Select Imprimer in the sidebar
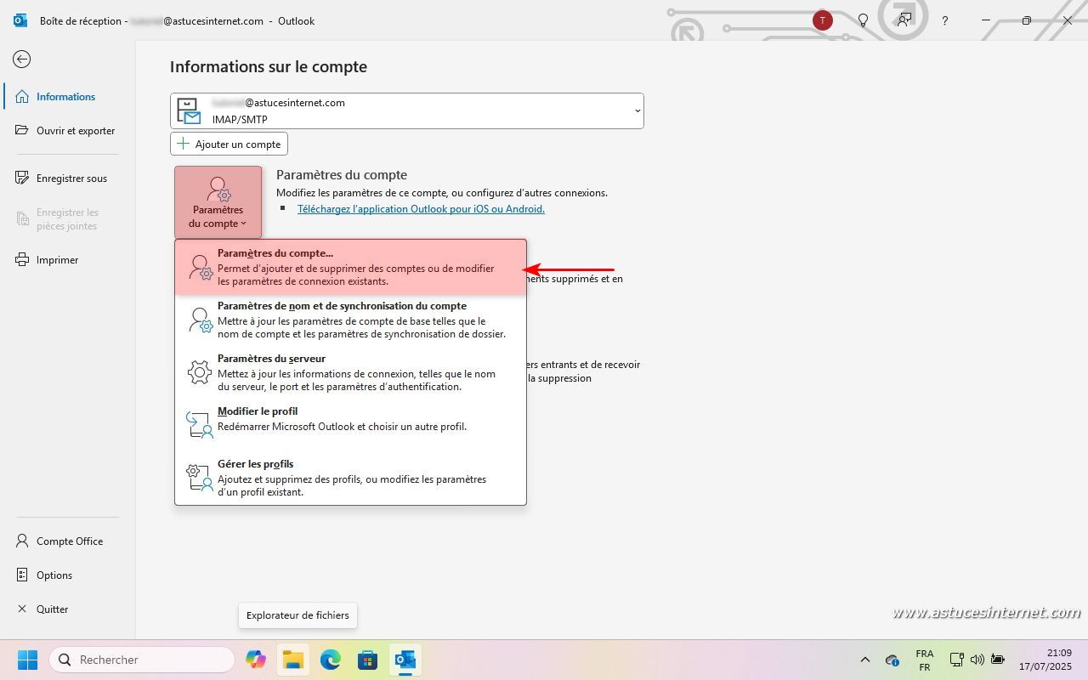This screenshot has height=680, width=1088. tap(67, 259)
